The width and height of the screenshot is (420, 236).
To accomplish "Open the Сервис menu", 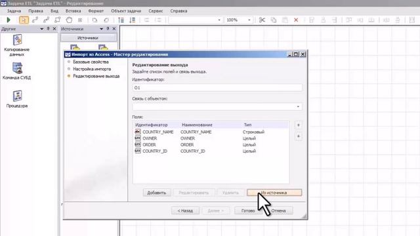I will point(156,11).
